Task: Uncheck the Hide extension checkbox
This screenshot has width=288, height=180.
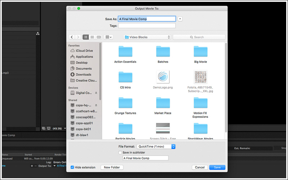Action: tap(72, 167)
